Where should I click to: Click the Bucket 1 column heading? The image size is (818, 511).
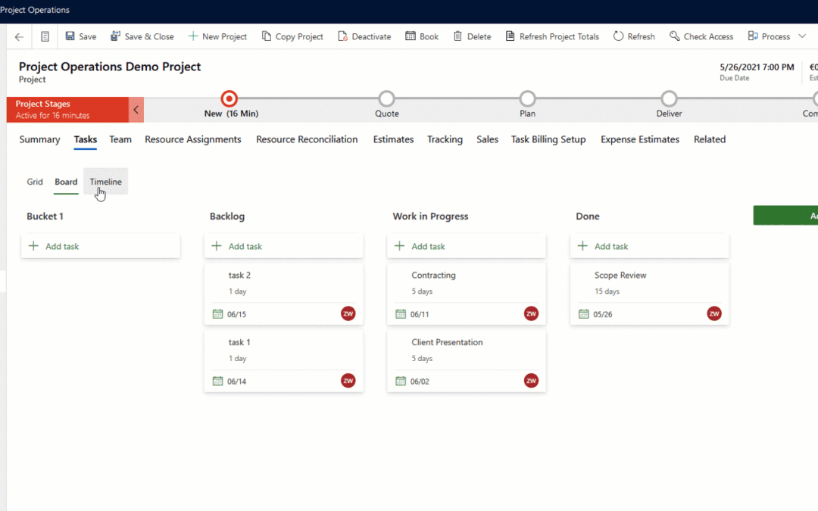coord(45,216)
